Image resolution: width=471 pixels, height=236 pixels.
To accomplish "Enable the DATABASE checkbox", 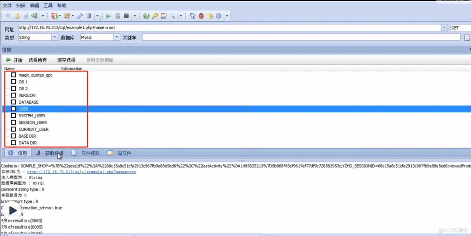I will tap(14, 102).
